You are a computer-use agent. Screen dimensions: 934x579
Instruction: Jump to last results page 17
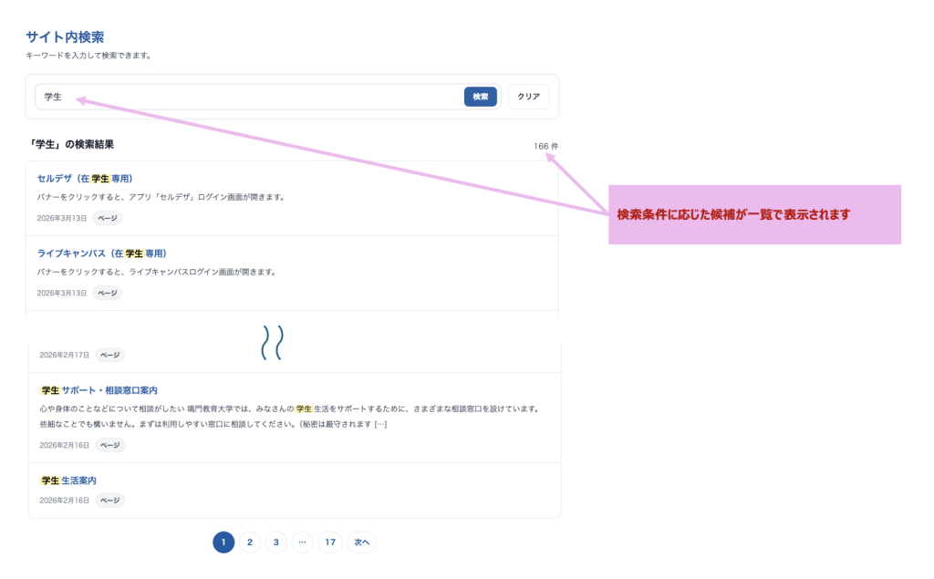(x=330, y=543)
